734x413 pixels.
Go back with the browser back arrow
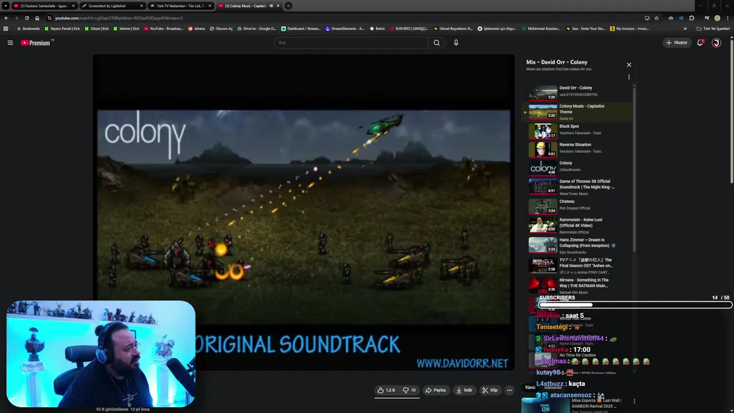pos(6,18)
